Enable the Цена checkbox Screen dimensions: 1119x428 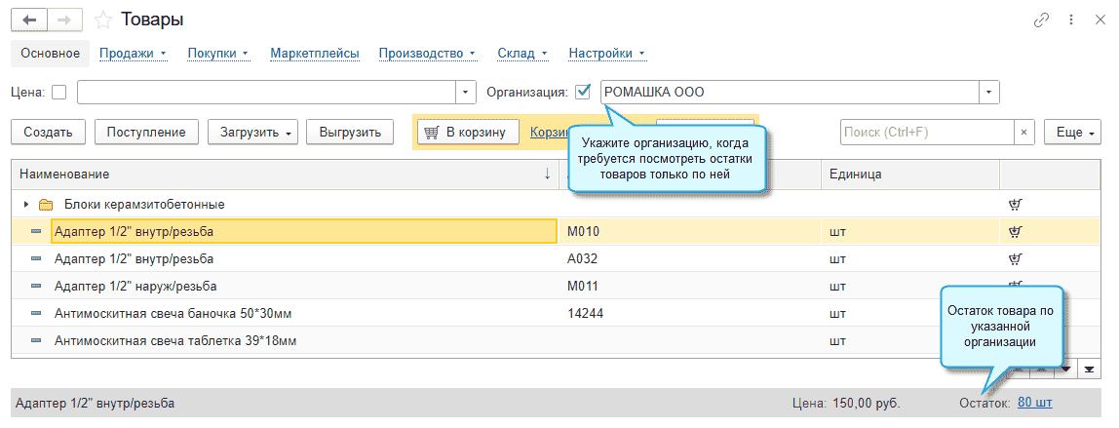pos(59,93)
